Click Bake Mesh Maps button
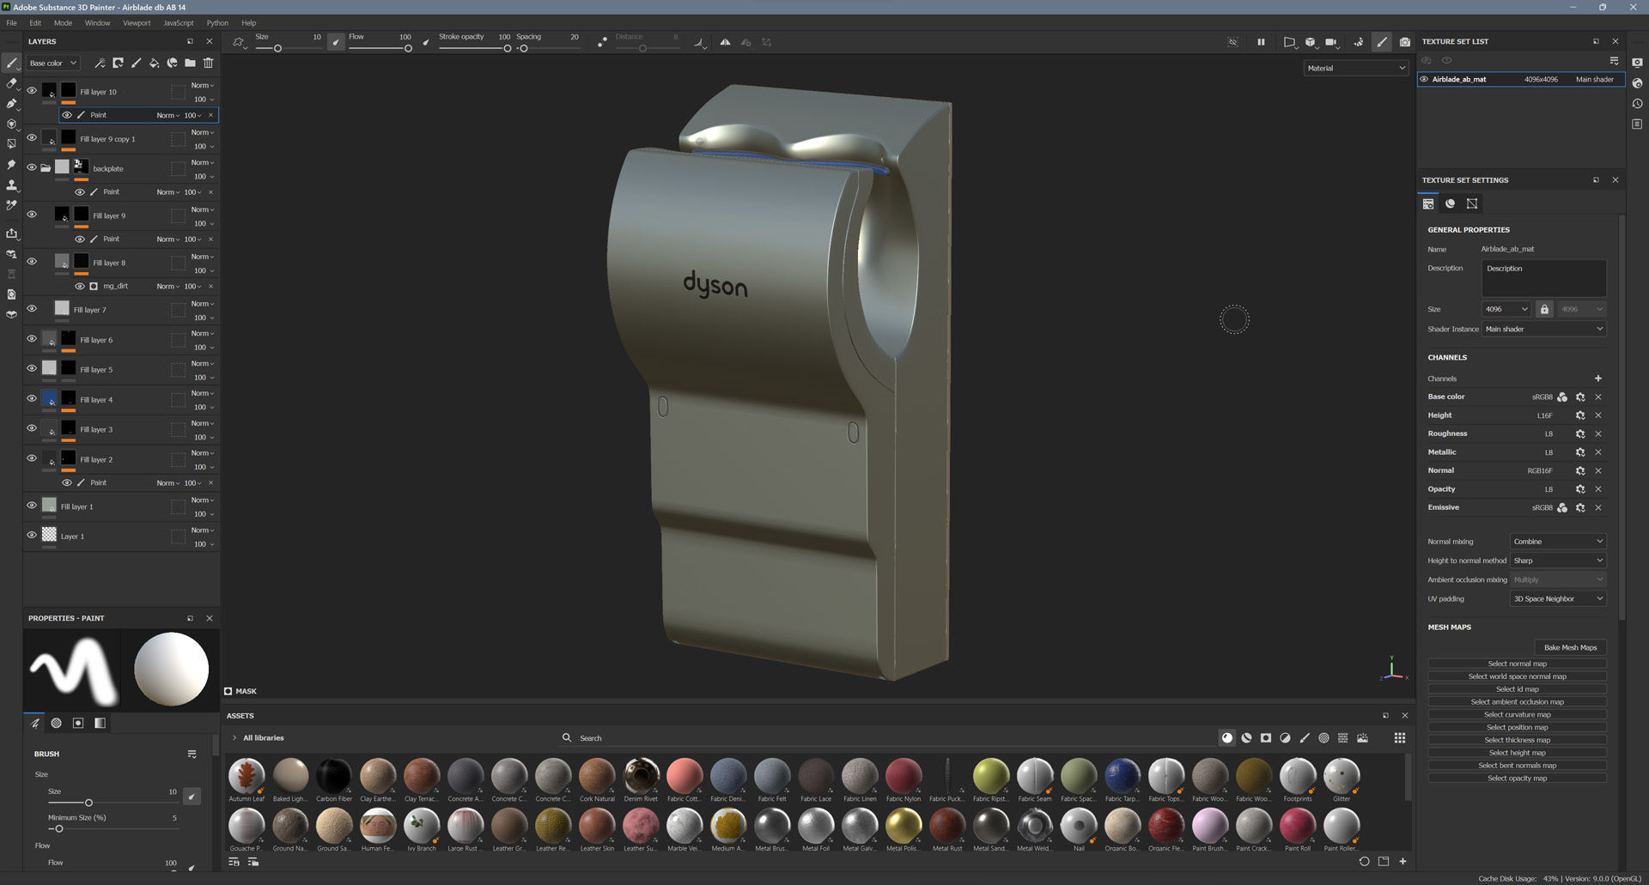 [x=1570, y=647]
